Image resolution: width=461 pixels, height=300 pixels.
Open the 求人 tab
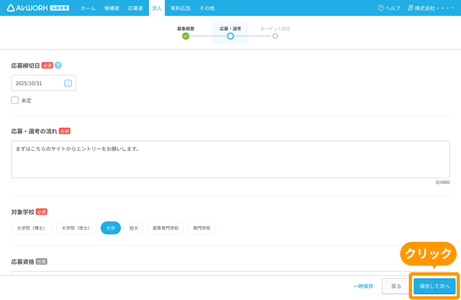coord(157,8)
